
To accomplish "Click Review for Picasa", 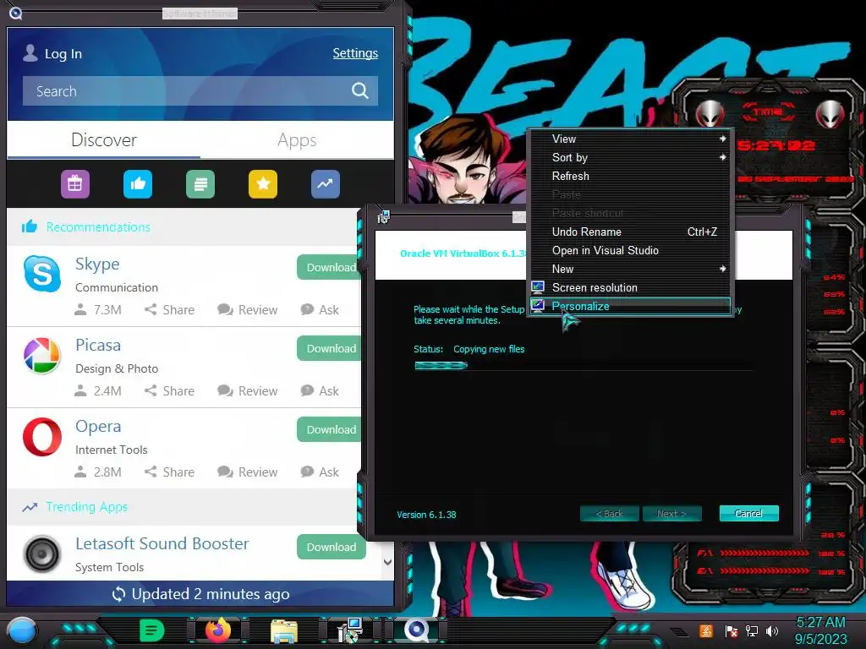I will pos(248,390).
